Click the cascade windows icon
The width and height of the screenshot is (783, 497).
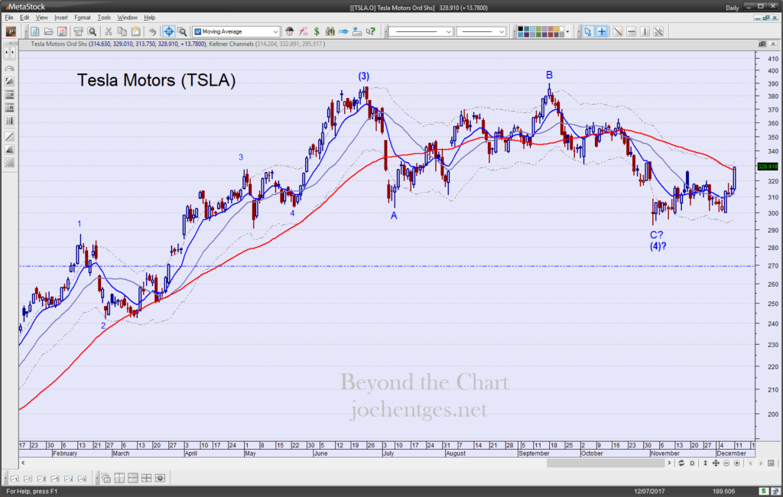coord(106,479)
